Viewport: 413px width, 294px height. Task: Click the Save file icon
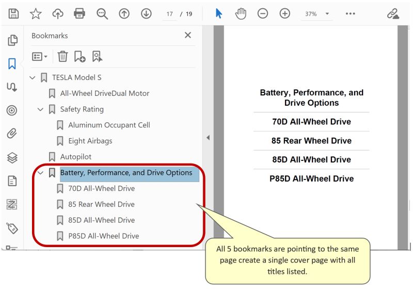[13, 13]
